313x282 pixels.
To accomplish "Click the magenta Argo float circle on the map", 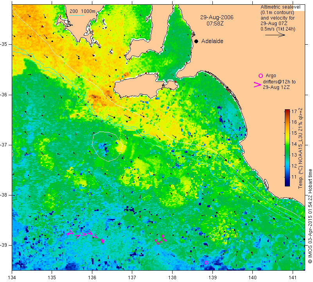I will (207, 263).
